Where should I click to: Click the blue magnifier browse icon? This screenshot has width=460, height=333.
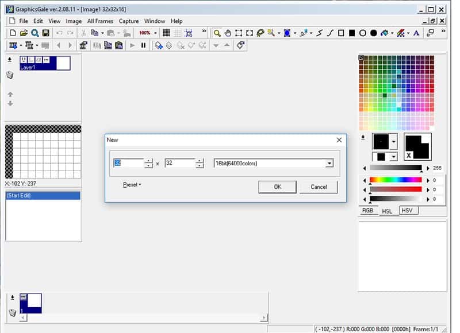click(35, 33)
